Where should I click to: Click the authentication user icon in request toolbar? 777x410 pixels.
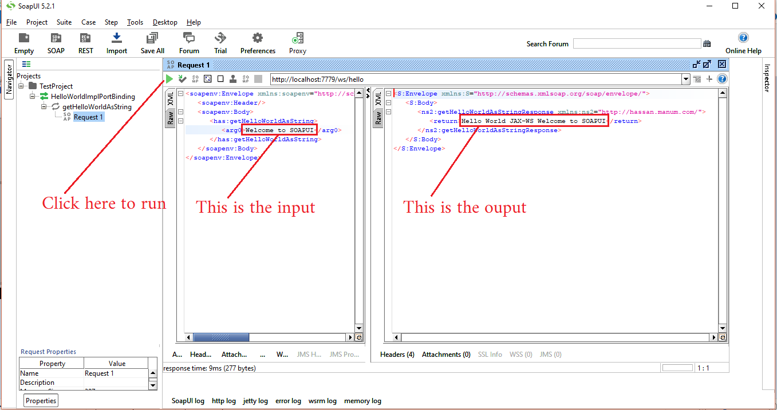tap(233, 79)
